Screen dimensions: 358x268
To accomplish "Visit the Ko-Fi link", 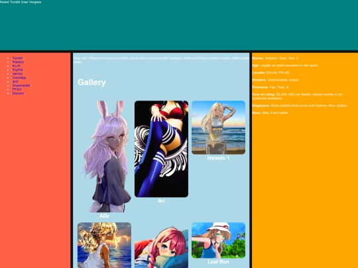I will (x=17, y=66).
